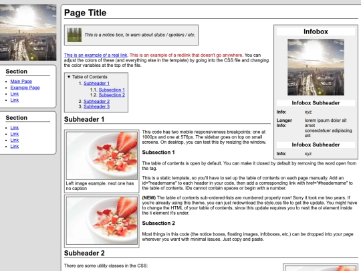361x271 pixels.
Task: Click the notice box forest icon
Action: (74, 35)
